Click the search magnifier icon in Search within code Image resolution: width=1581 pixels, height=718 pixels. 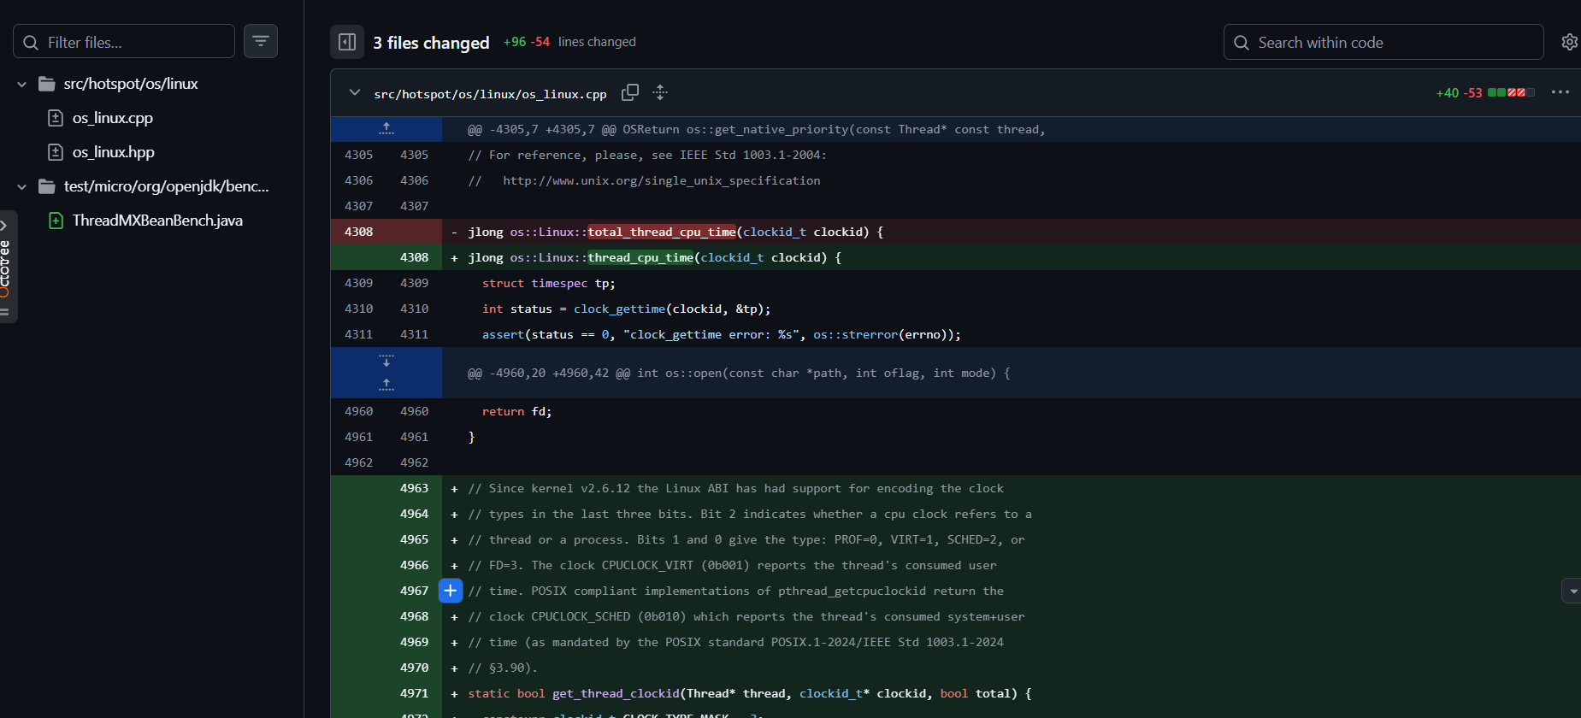pos(1242,42)
